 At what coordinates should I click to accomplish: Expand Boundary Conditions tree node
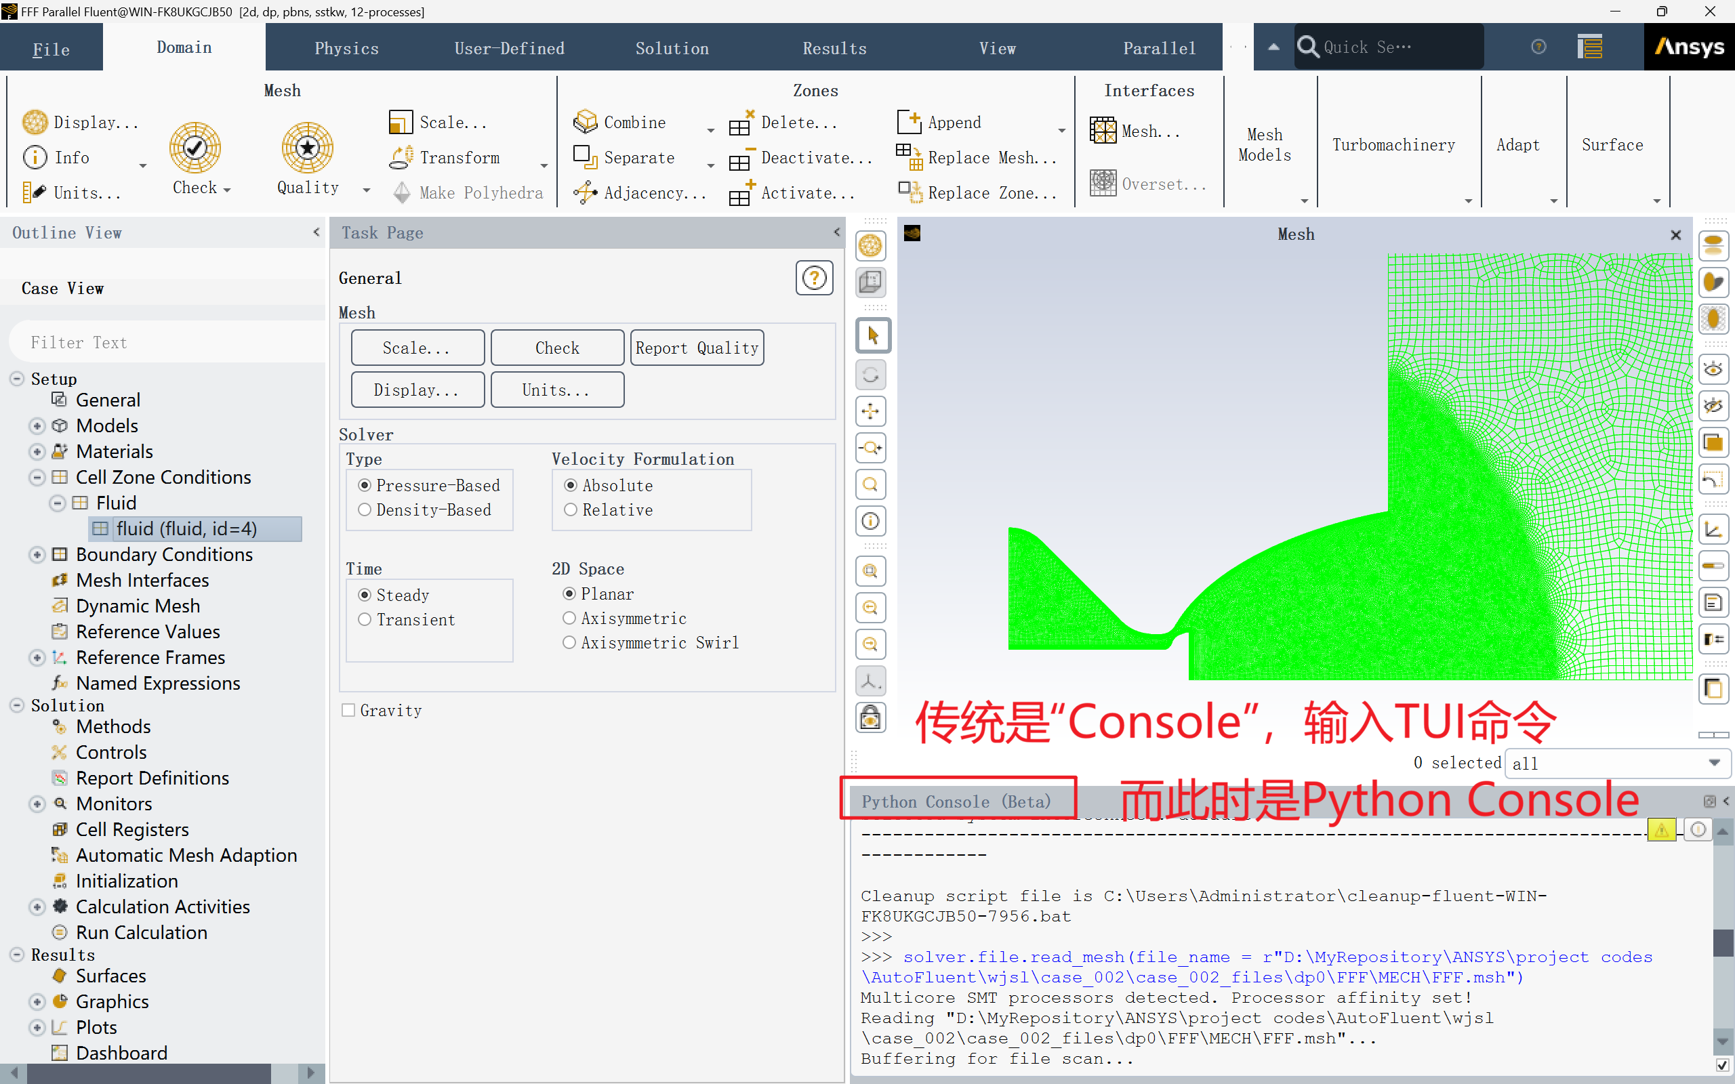pos(37,556)
